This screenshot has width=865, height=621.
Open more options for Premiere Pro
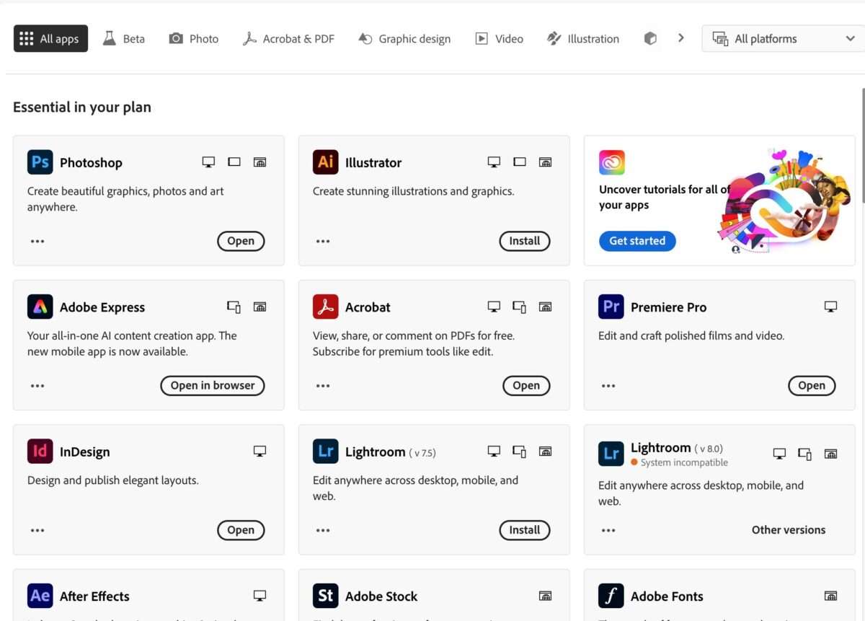pyautogui.click(x=608, y=386)
